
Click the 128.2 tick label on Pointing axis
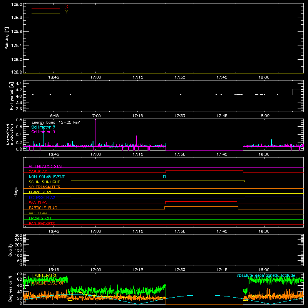point(17,60)
